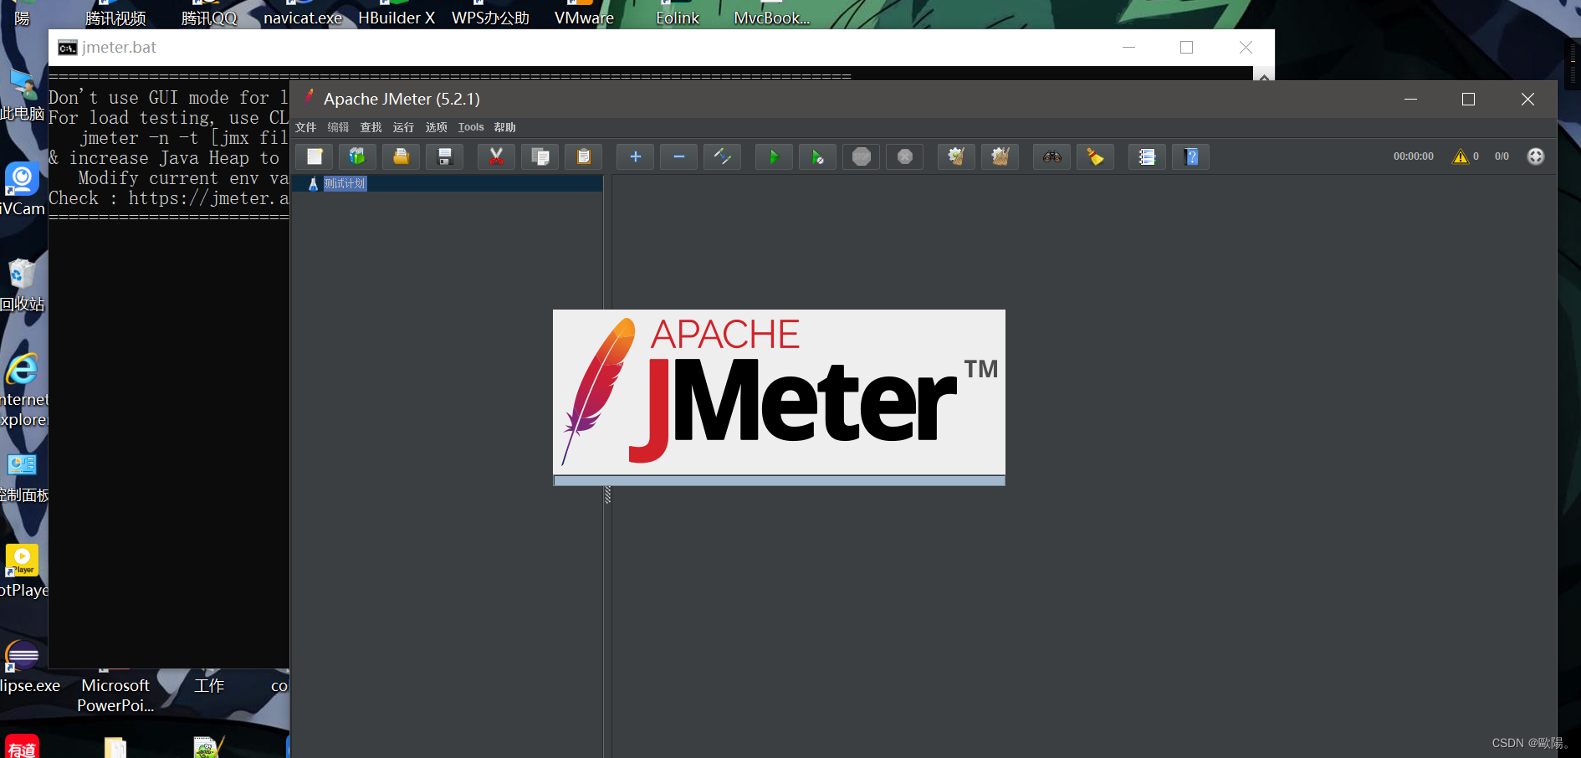Click the Clear All results icon
1581x758 pixels.
tap(1000, 156)
